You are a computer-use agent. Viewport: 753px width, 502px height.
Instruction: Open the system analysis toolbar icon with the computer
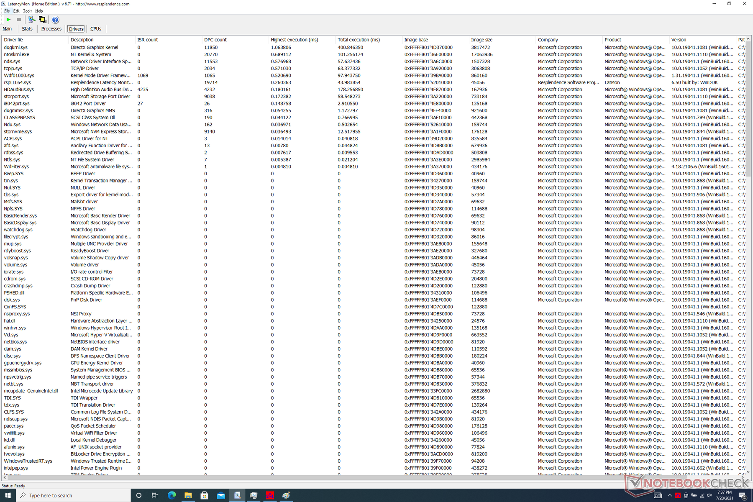click(32, 19)
